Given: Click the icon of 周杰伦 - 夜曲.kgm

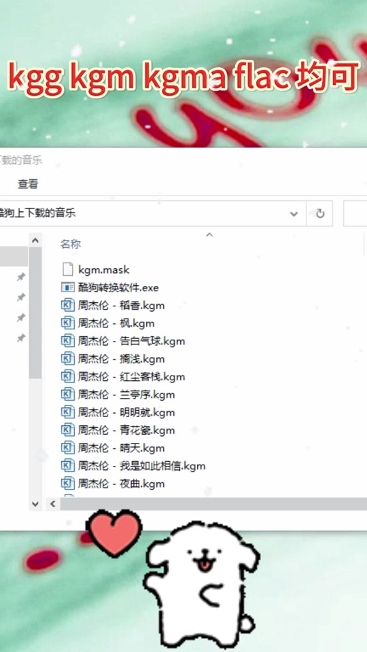Looking at the screenshot, I should pyautogui.click(x=68, y=484).
